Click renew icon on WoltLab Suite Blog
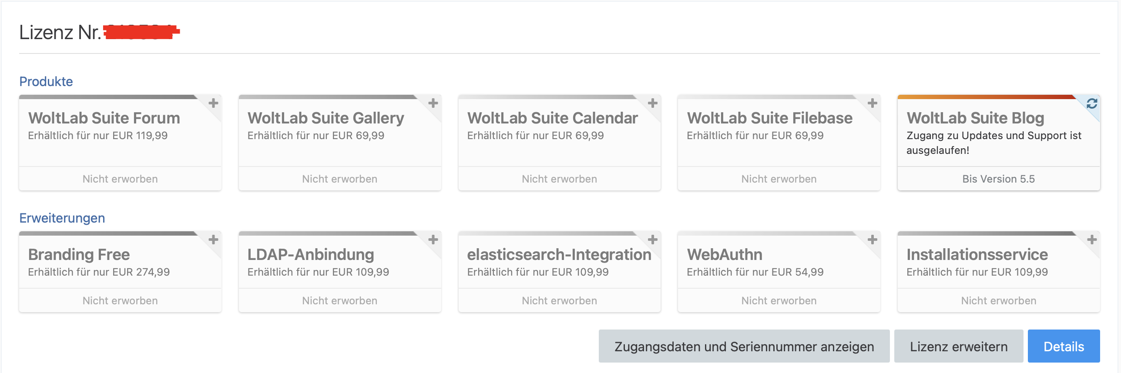 [1092, 103]
